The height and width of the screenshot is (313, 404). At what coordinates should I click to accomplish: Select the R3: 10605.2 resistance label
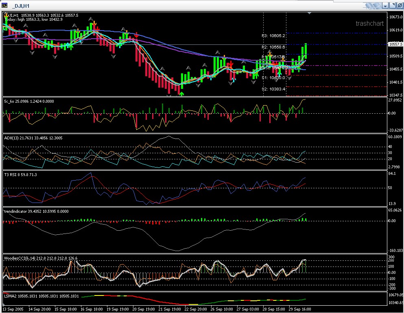(273, 36)
